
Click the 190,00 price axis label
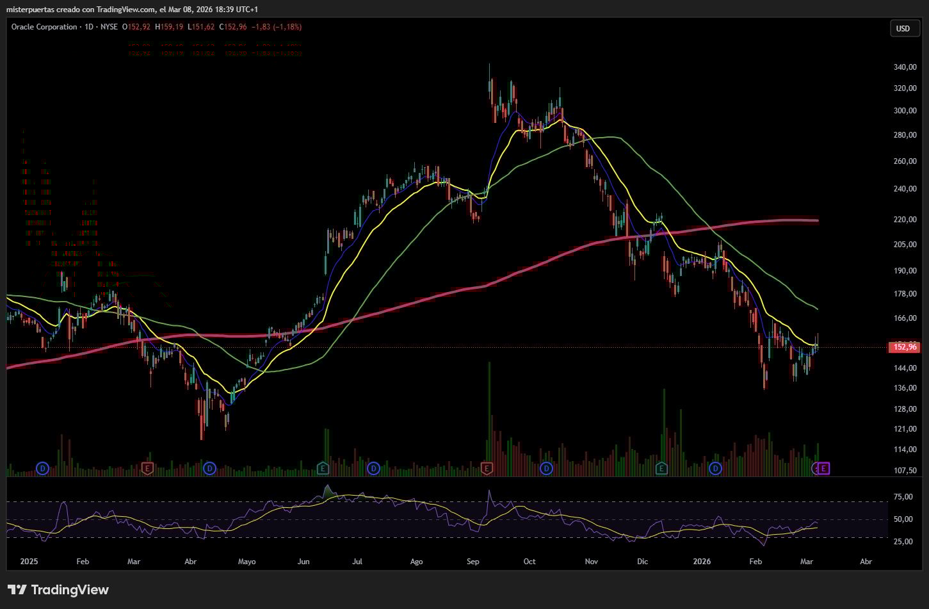[x=905, y=271]
